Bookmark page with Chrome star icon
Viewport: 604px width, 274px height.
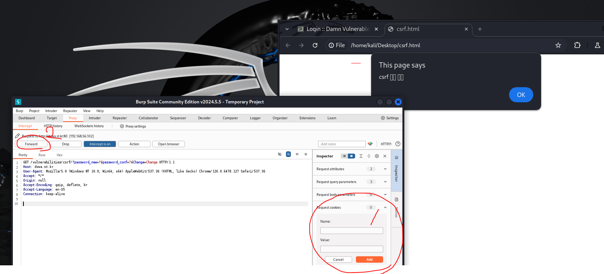pyautogui.click(x=558, y=45)
